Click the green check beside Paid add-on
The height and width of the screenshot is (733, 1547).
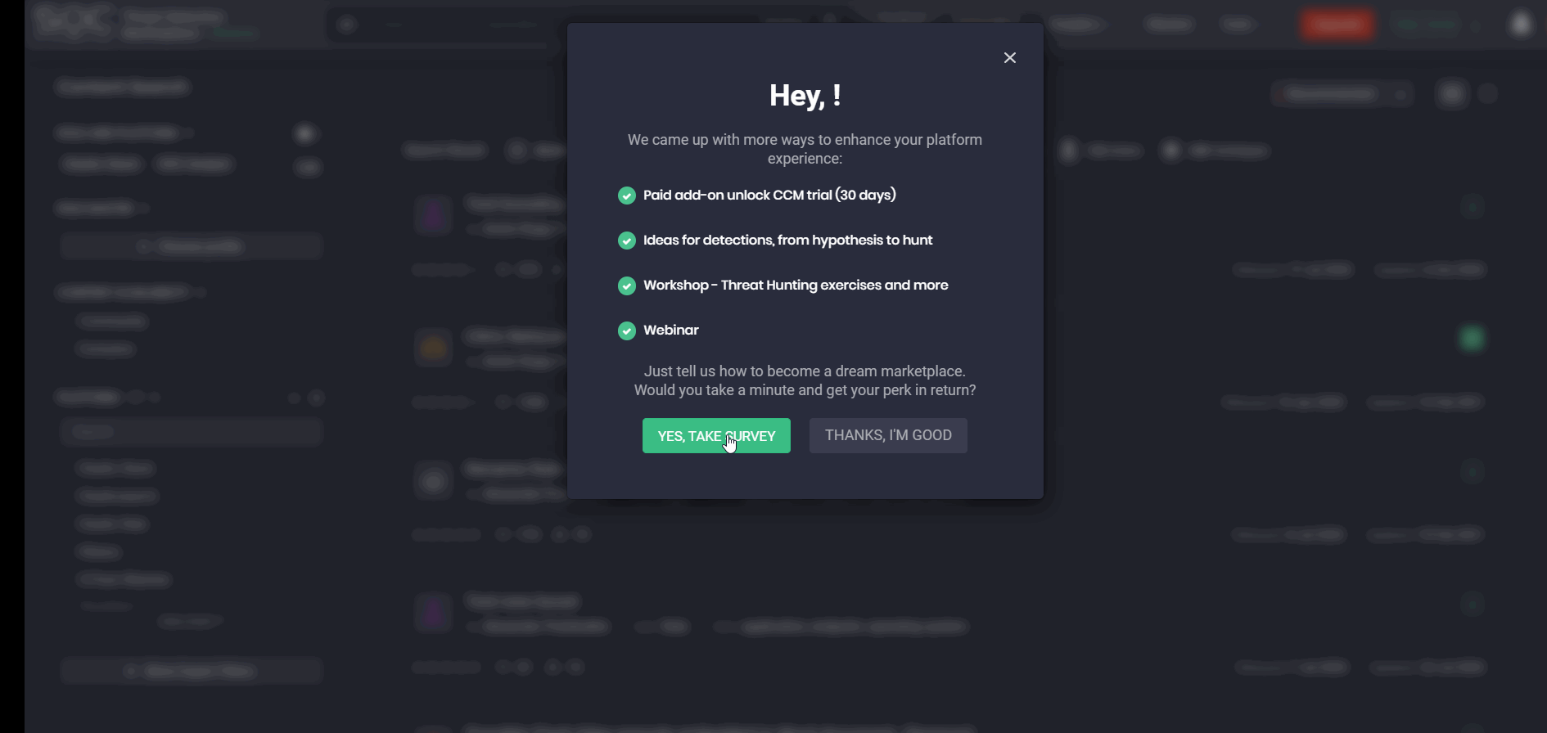[x=627, y=196]
